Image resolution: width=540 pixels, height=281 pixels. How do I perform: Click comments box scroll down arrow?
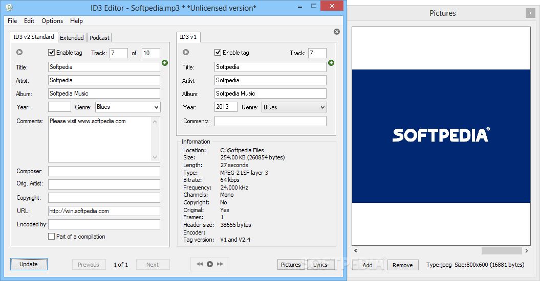(x=155, y=157)
